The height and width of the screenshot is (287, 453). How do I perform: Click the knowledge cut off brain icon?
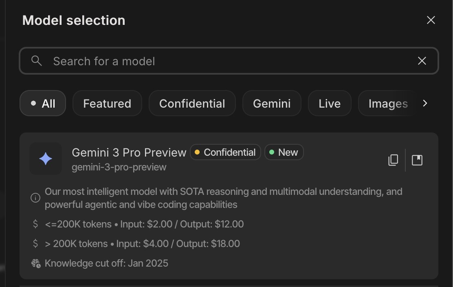tap(36, 263)
